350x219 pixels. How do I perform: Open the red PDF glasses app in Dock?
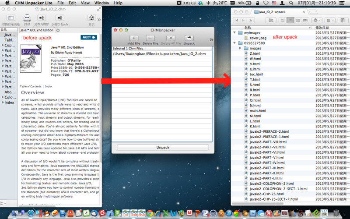point(126,213)
